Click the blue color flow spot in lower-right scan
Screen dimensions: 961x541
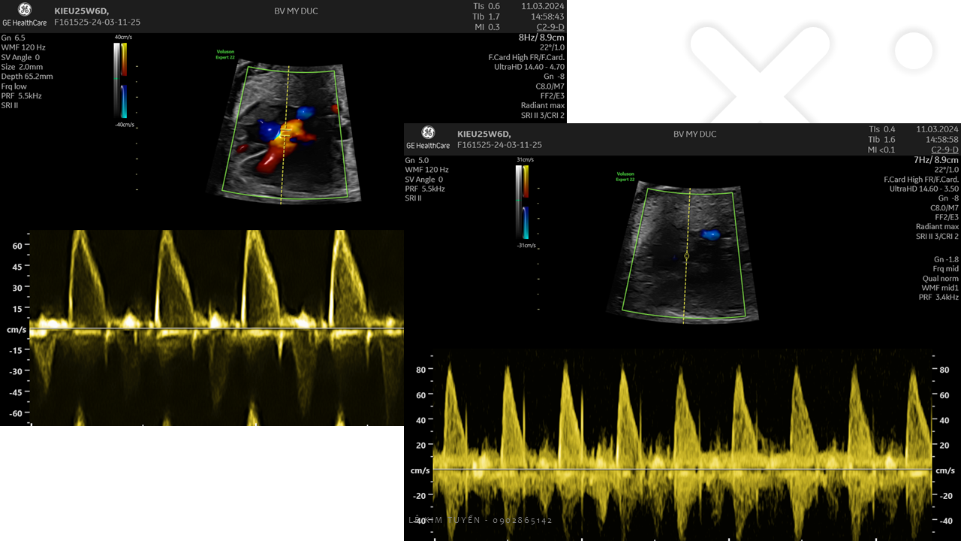pyautogui.click(x=710, y=235)
